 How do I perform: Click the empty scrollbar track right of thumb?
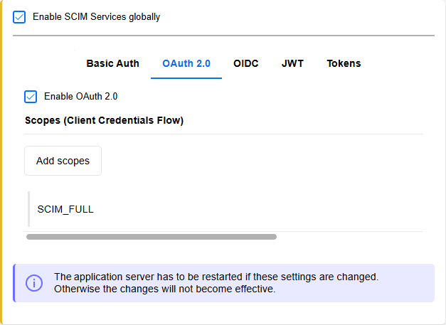click(349, 237)
